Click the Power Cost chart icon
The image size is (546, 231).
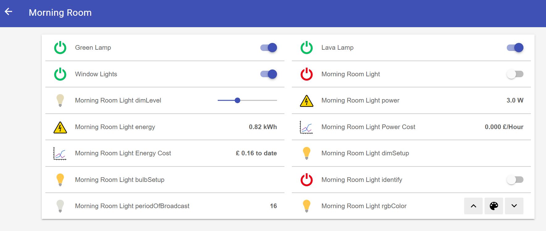tap(306, 127)
